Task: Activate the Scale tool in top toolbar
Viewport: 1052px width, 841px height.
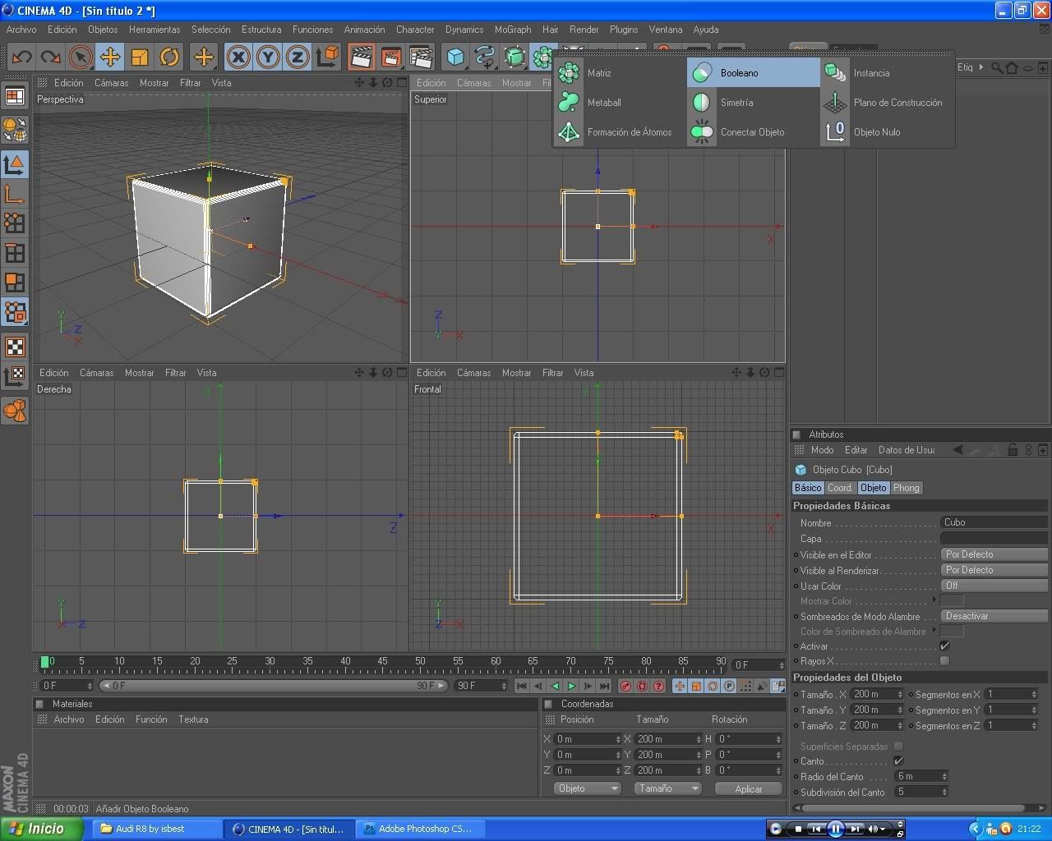Action: 140,57
